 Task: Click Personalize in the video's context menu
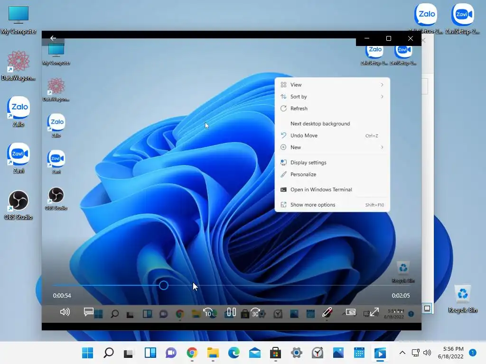point(332,174)
